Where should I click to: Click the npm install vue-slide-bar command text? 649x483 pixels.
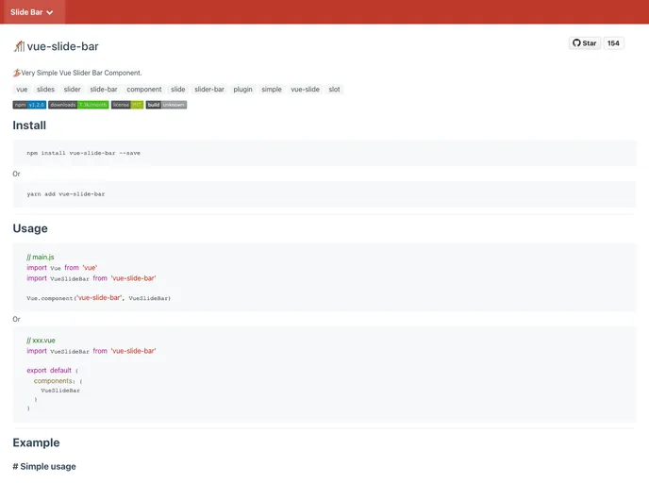(84, 153)
